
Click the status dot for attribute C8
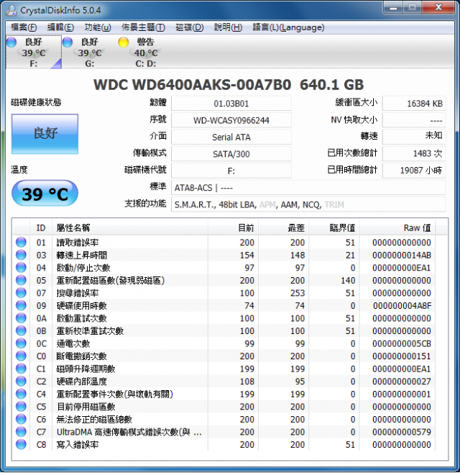point(21,444)
